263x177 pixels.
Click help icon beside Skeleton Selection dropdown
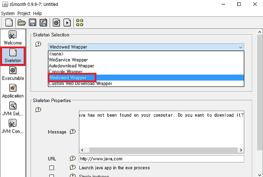[x=38, y=44]
